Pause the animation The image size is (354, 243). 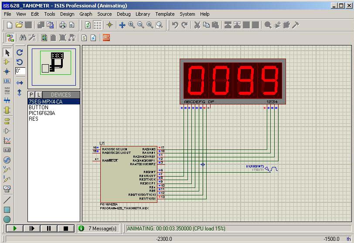pyautogui.click(x=49, y=228)
